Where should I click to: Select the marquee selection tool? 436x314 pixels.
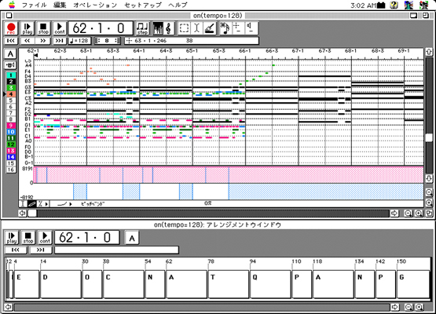(x=184, y=28)
